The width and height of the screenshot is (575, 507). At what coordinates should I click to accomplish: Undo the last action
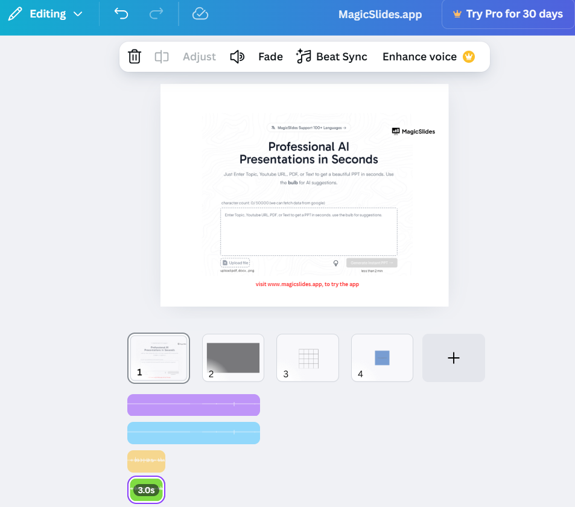(121, 14)
